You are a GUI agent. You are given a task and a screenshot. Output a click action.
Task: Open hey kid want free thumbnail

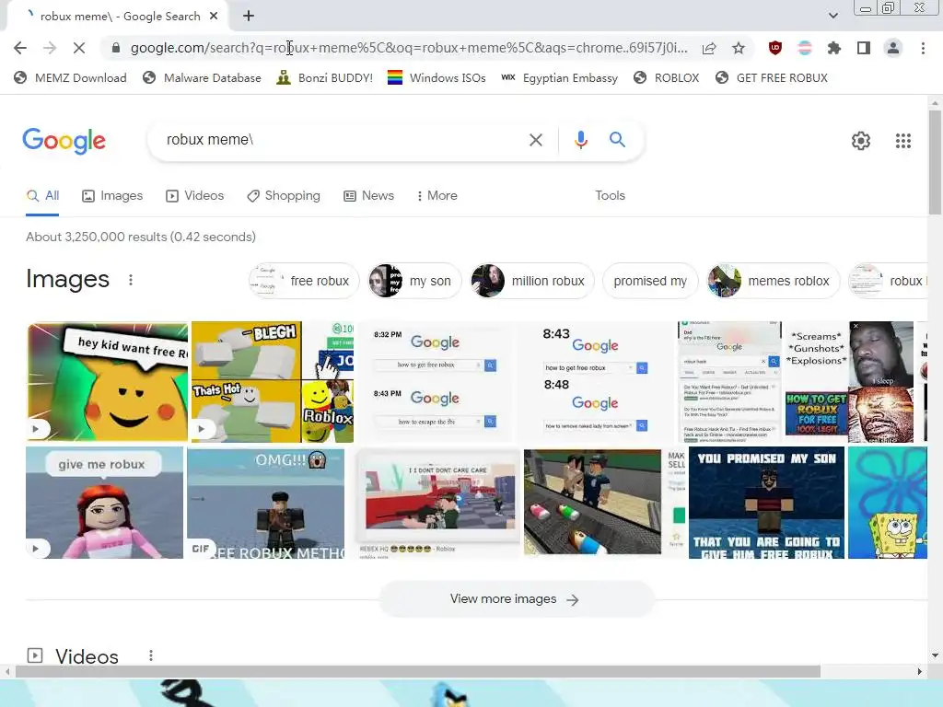click(x=108, y=382)
